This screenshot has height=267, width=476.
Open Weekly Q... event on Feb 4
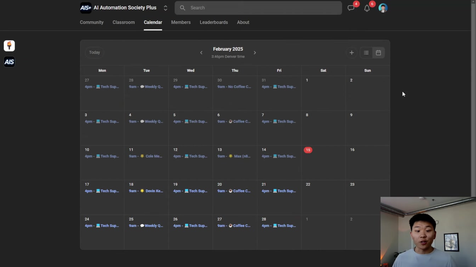pyautogui.click(x=146, y=121)
